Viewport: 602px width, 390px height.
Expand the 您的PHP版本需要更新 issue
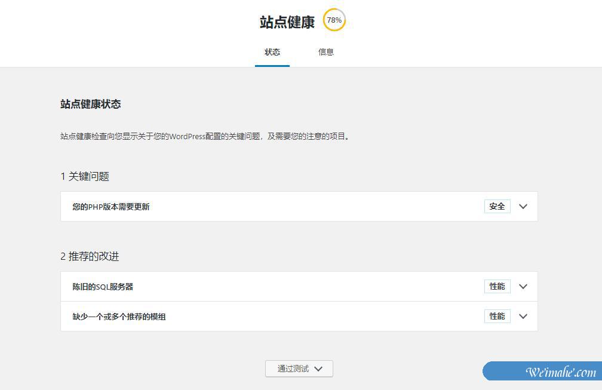click(x=111, y=207)
